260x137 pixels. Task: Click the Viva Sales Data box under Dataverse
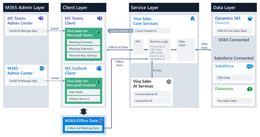[234, 101]
